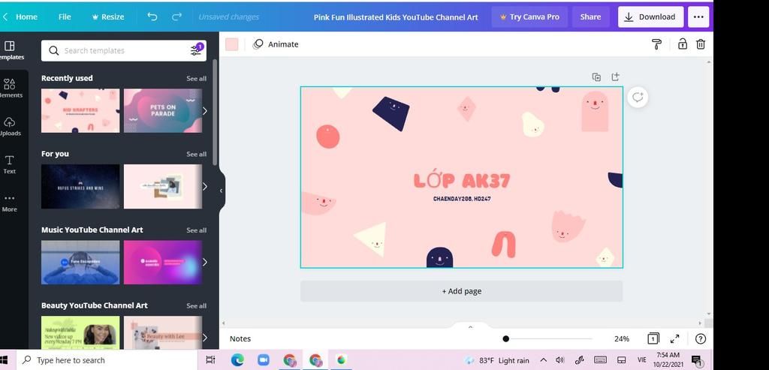Show hidden tray icons with up arrow
Viewport: 769px width, 370px height.
click(544, 360)
